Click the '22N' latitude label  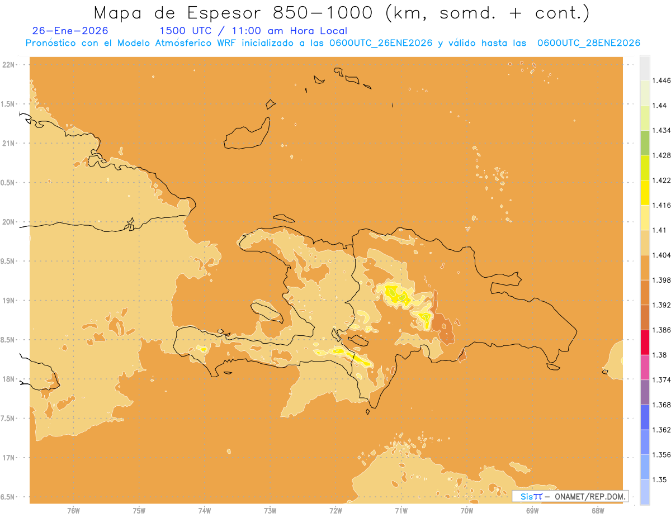(9, 65)
